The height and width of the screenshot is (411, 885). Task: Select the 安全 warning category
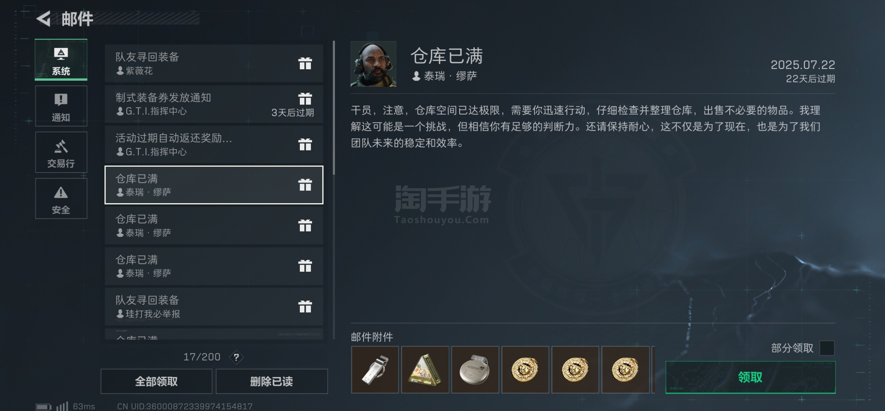[61, 198]
